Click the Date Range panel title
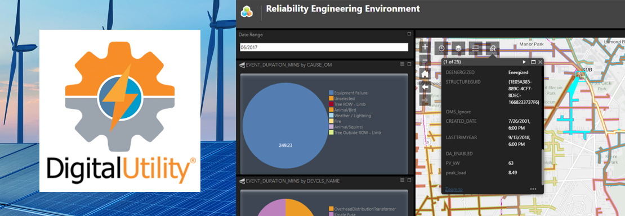 coord(251,35)
